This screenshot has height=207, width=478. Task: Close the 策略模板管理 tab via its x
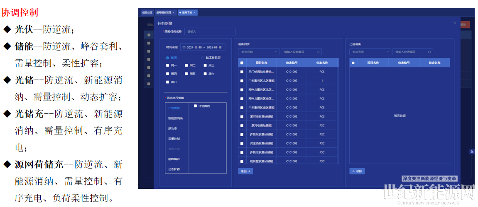pos(174,13)
